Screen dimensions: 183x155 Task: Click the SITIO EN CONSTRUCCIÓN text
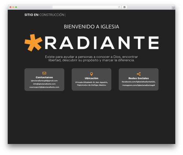tap(44, 15)
